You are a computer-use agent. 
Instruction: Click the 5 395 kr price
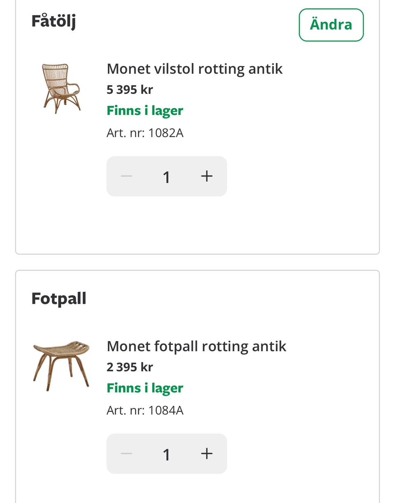tap(130, 90)
